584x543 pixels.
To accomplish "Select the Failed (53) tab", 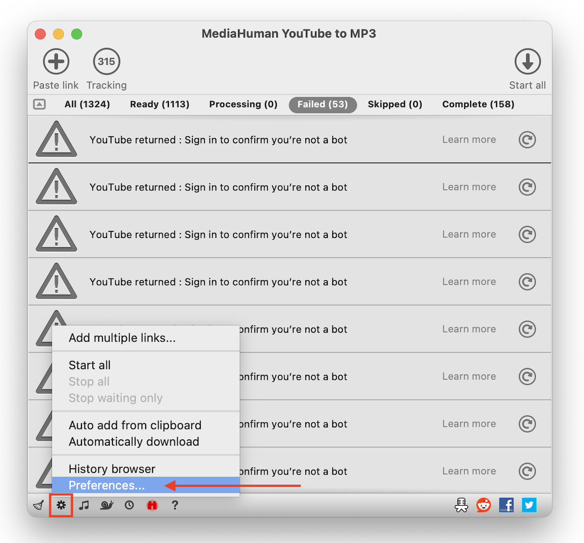I will point(322,105).
